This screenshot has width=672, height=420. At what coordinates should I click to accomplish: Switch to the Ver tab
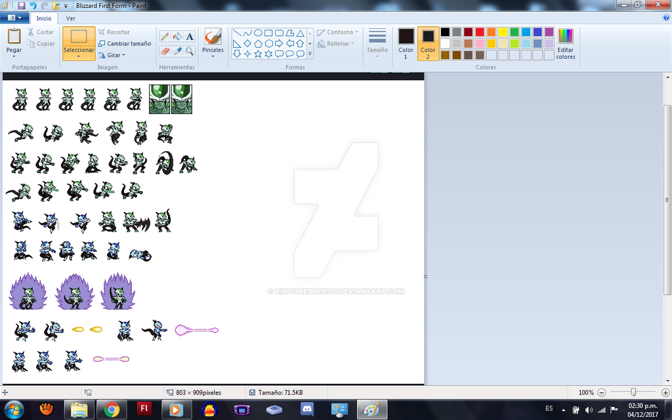tap(71, 18)
